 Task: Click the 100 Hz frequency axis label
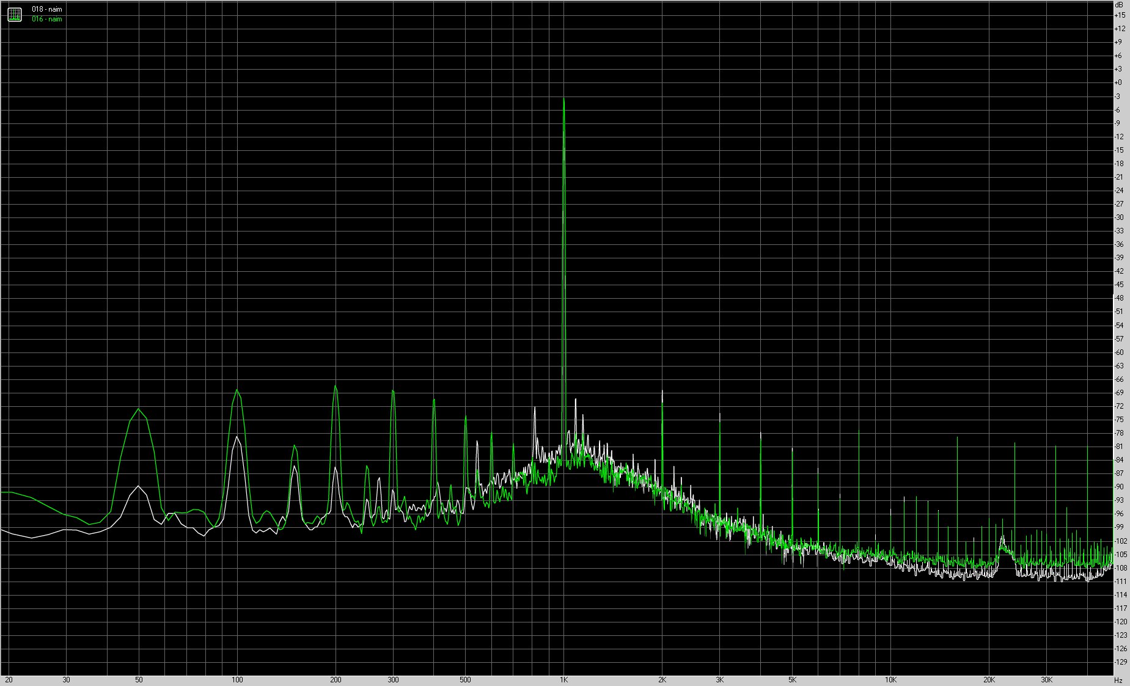coord(237,680)
